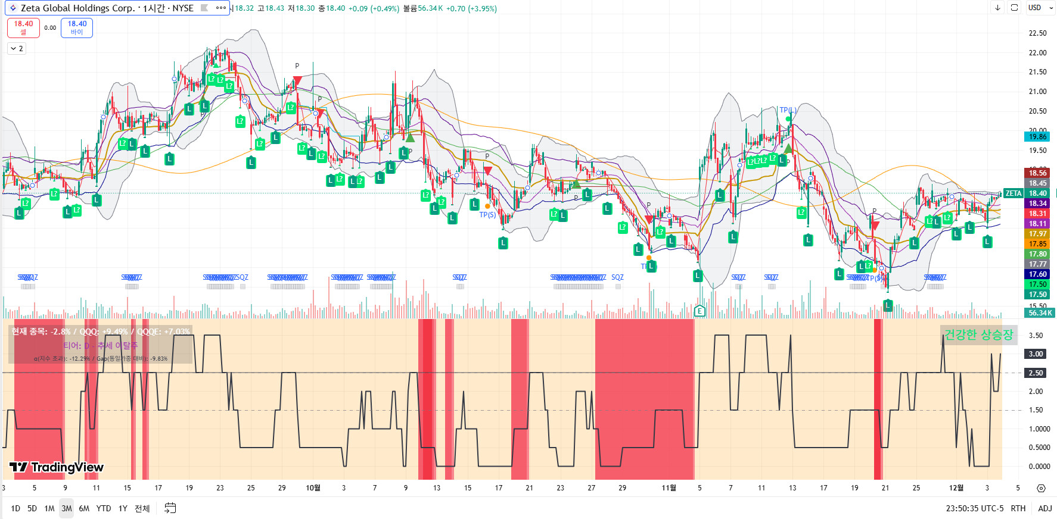Click the +0.09 (+0.49%) change value
Image resolution: width=1057 pixels, height=519 pixels.
tap(374, 8)
